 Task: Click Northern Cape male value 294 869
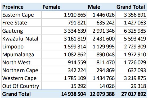106,70
